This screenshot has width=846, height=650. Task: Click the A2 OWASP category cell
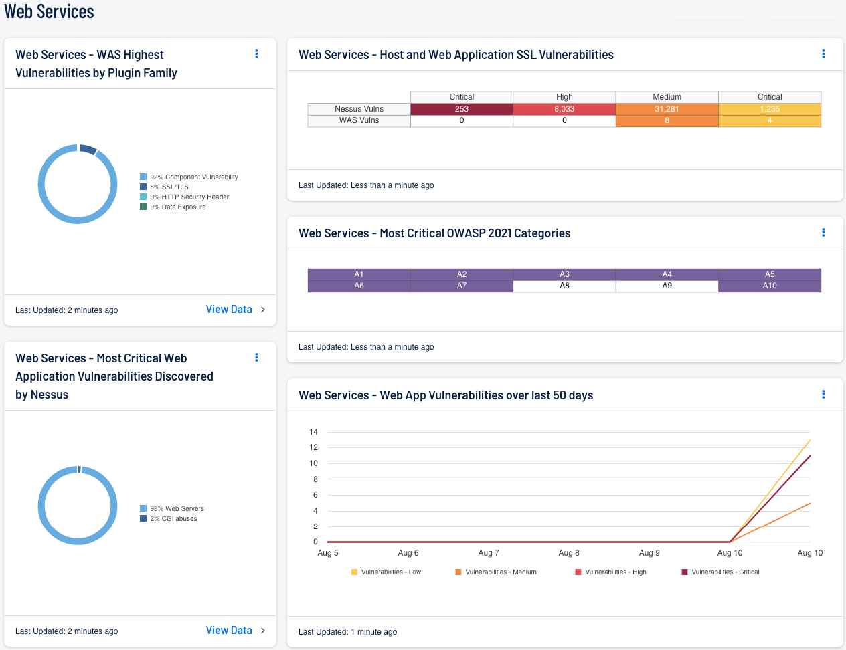point(462,274)
